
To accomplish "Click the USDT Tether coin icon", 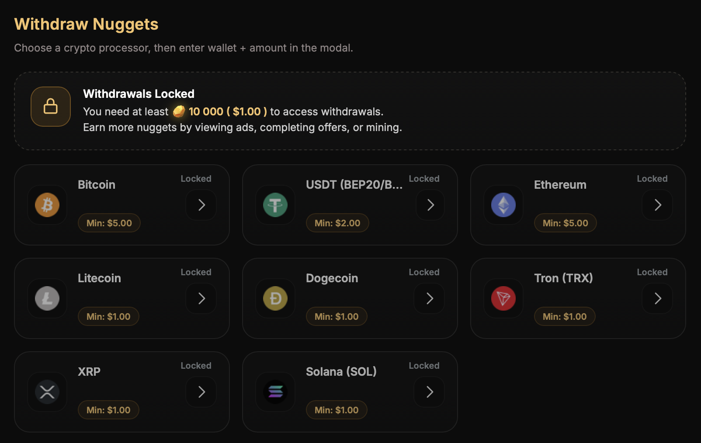I will (275, 205).
